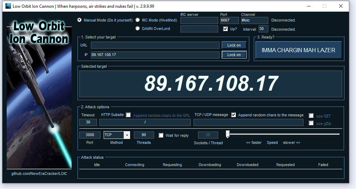356x189 pixels.
Task: Select Manual Mode radio button
Action: point(79,20)
